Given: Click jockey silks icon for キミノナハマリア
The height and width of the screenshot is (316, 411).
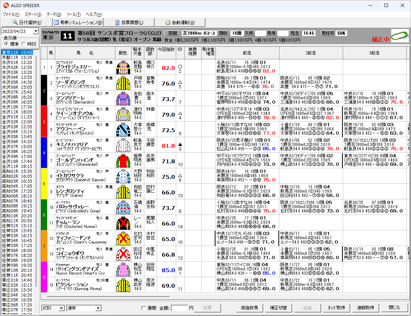Looking at the screenshot, I should 123,145.
